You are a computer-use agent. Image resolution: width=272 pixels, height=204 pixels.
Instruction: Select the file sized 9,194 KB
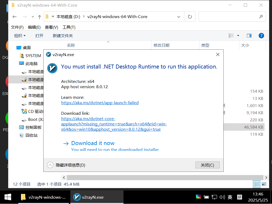tap(255, 113)
